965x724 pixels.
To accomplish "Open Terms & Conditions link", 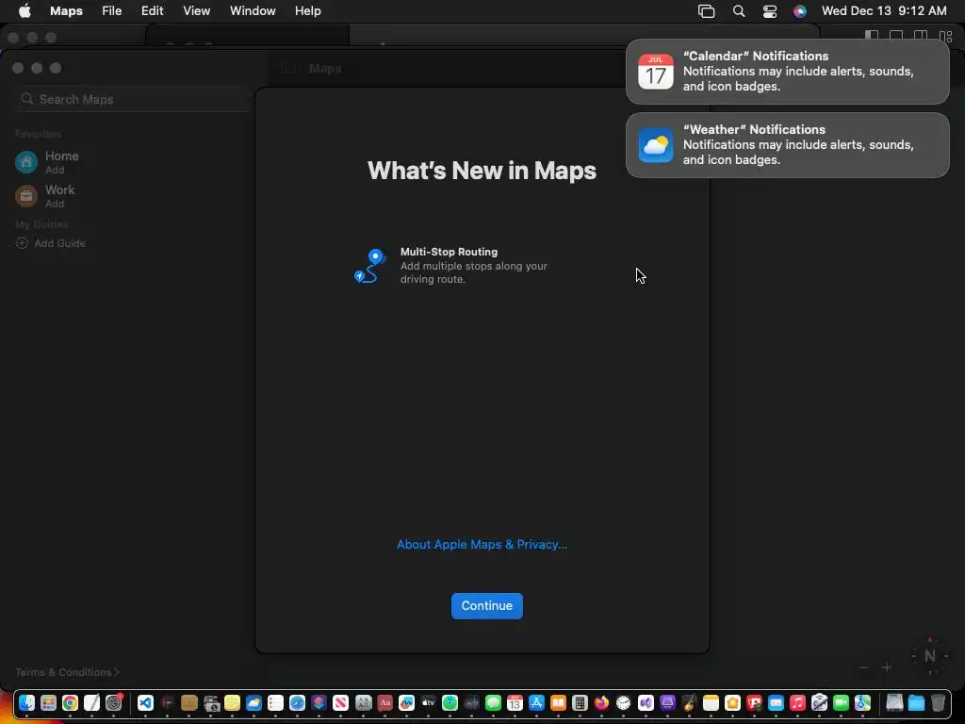I will tap(67, 672).
